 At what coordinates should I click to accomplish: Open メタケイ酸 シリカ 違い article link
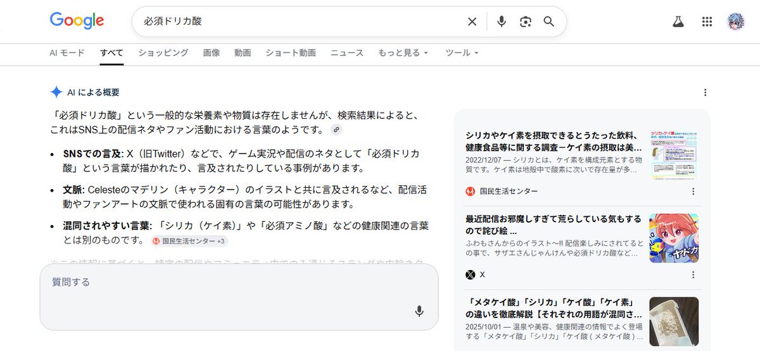[554, 308]
